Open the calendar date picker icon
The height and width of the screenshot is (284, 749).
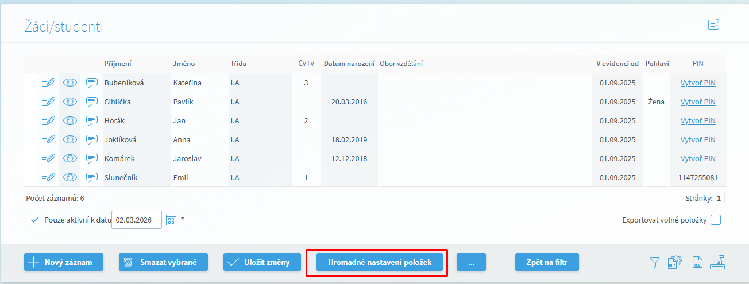pyautogui.click(x=171, y=220)
